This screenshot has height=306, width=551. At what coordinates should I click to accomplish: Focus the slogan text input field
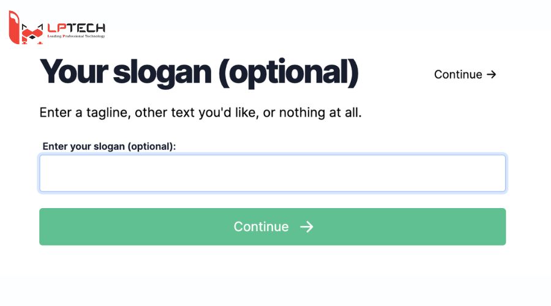click(272, 173)
